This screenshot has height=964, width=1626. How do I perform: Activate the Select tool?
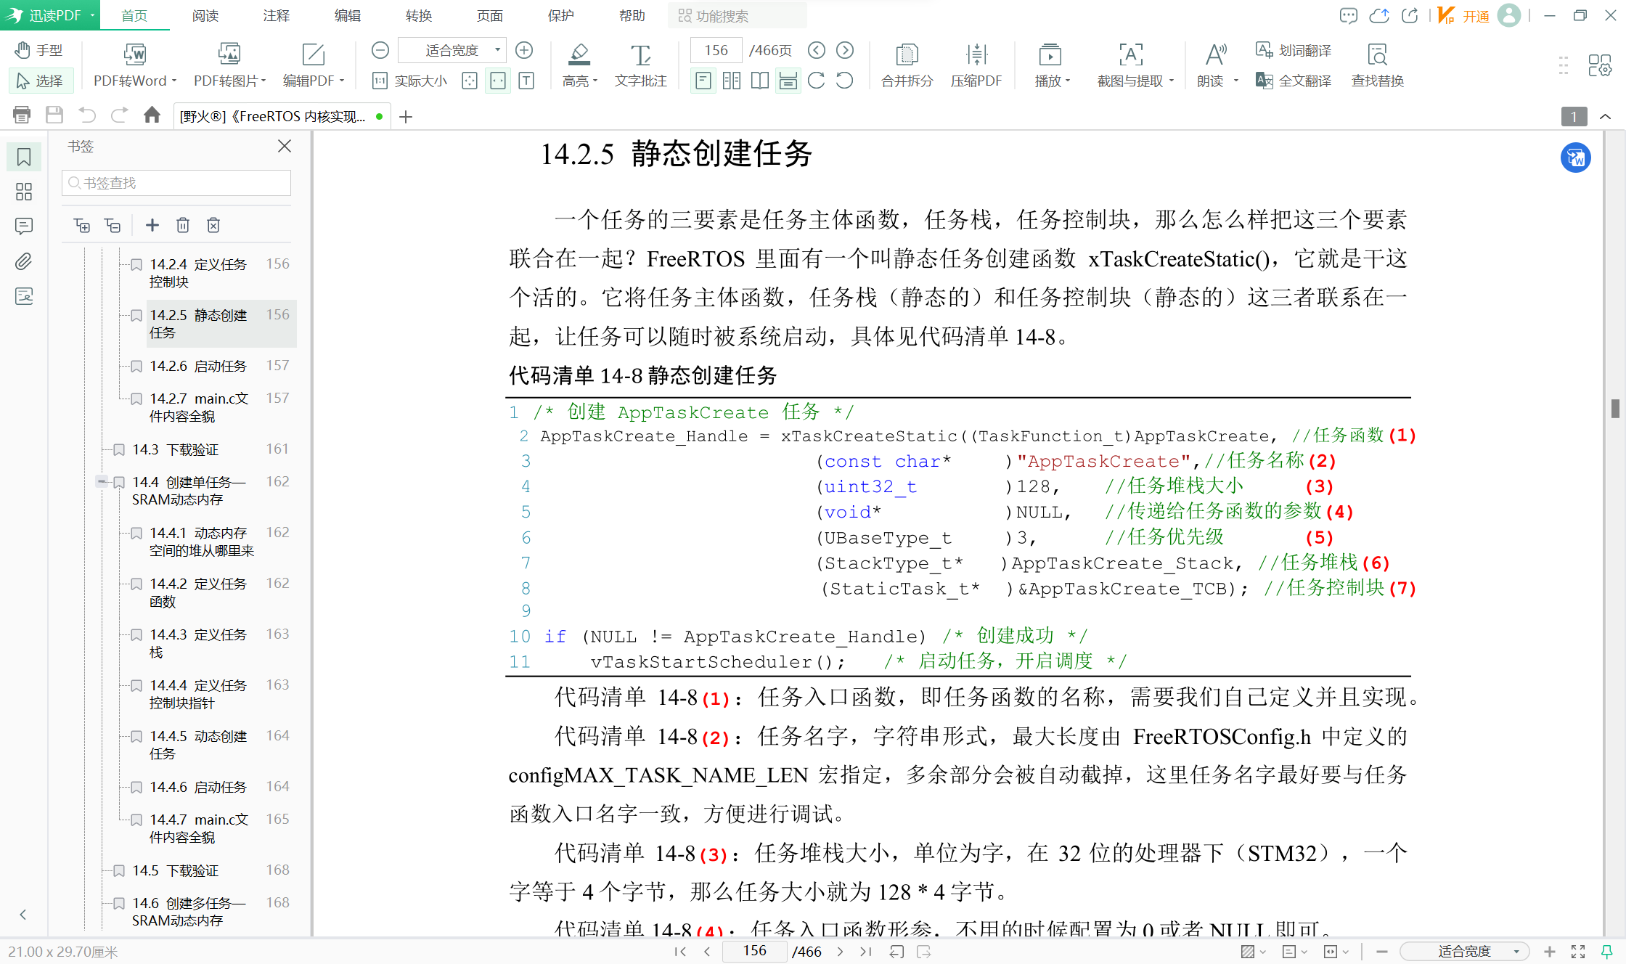40,81
